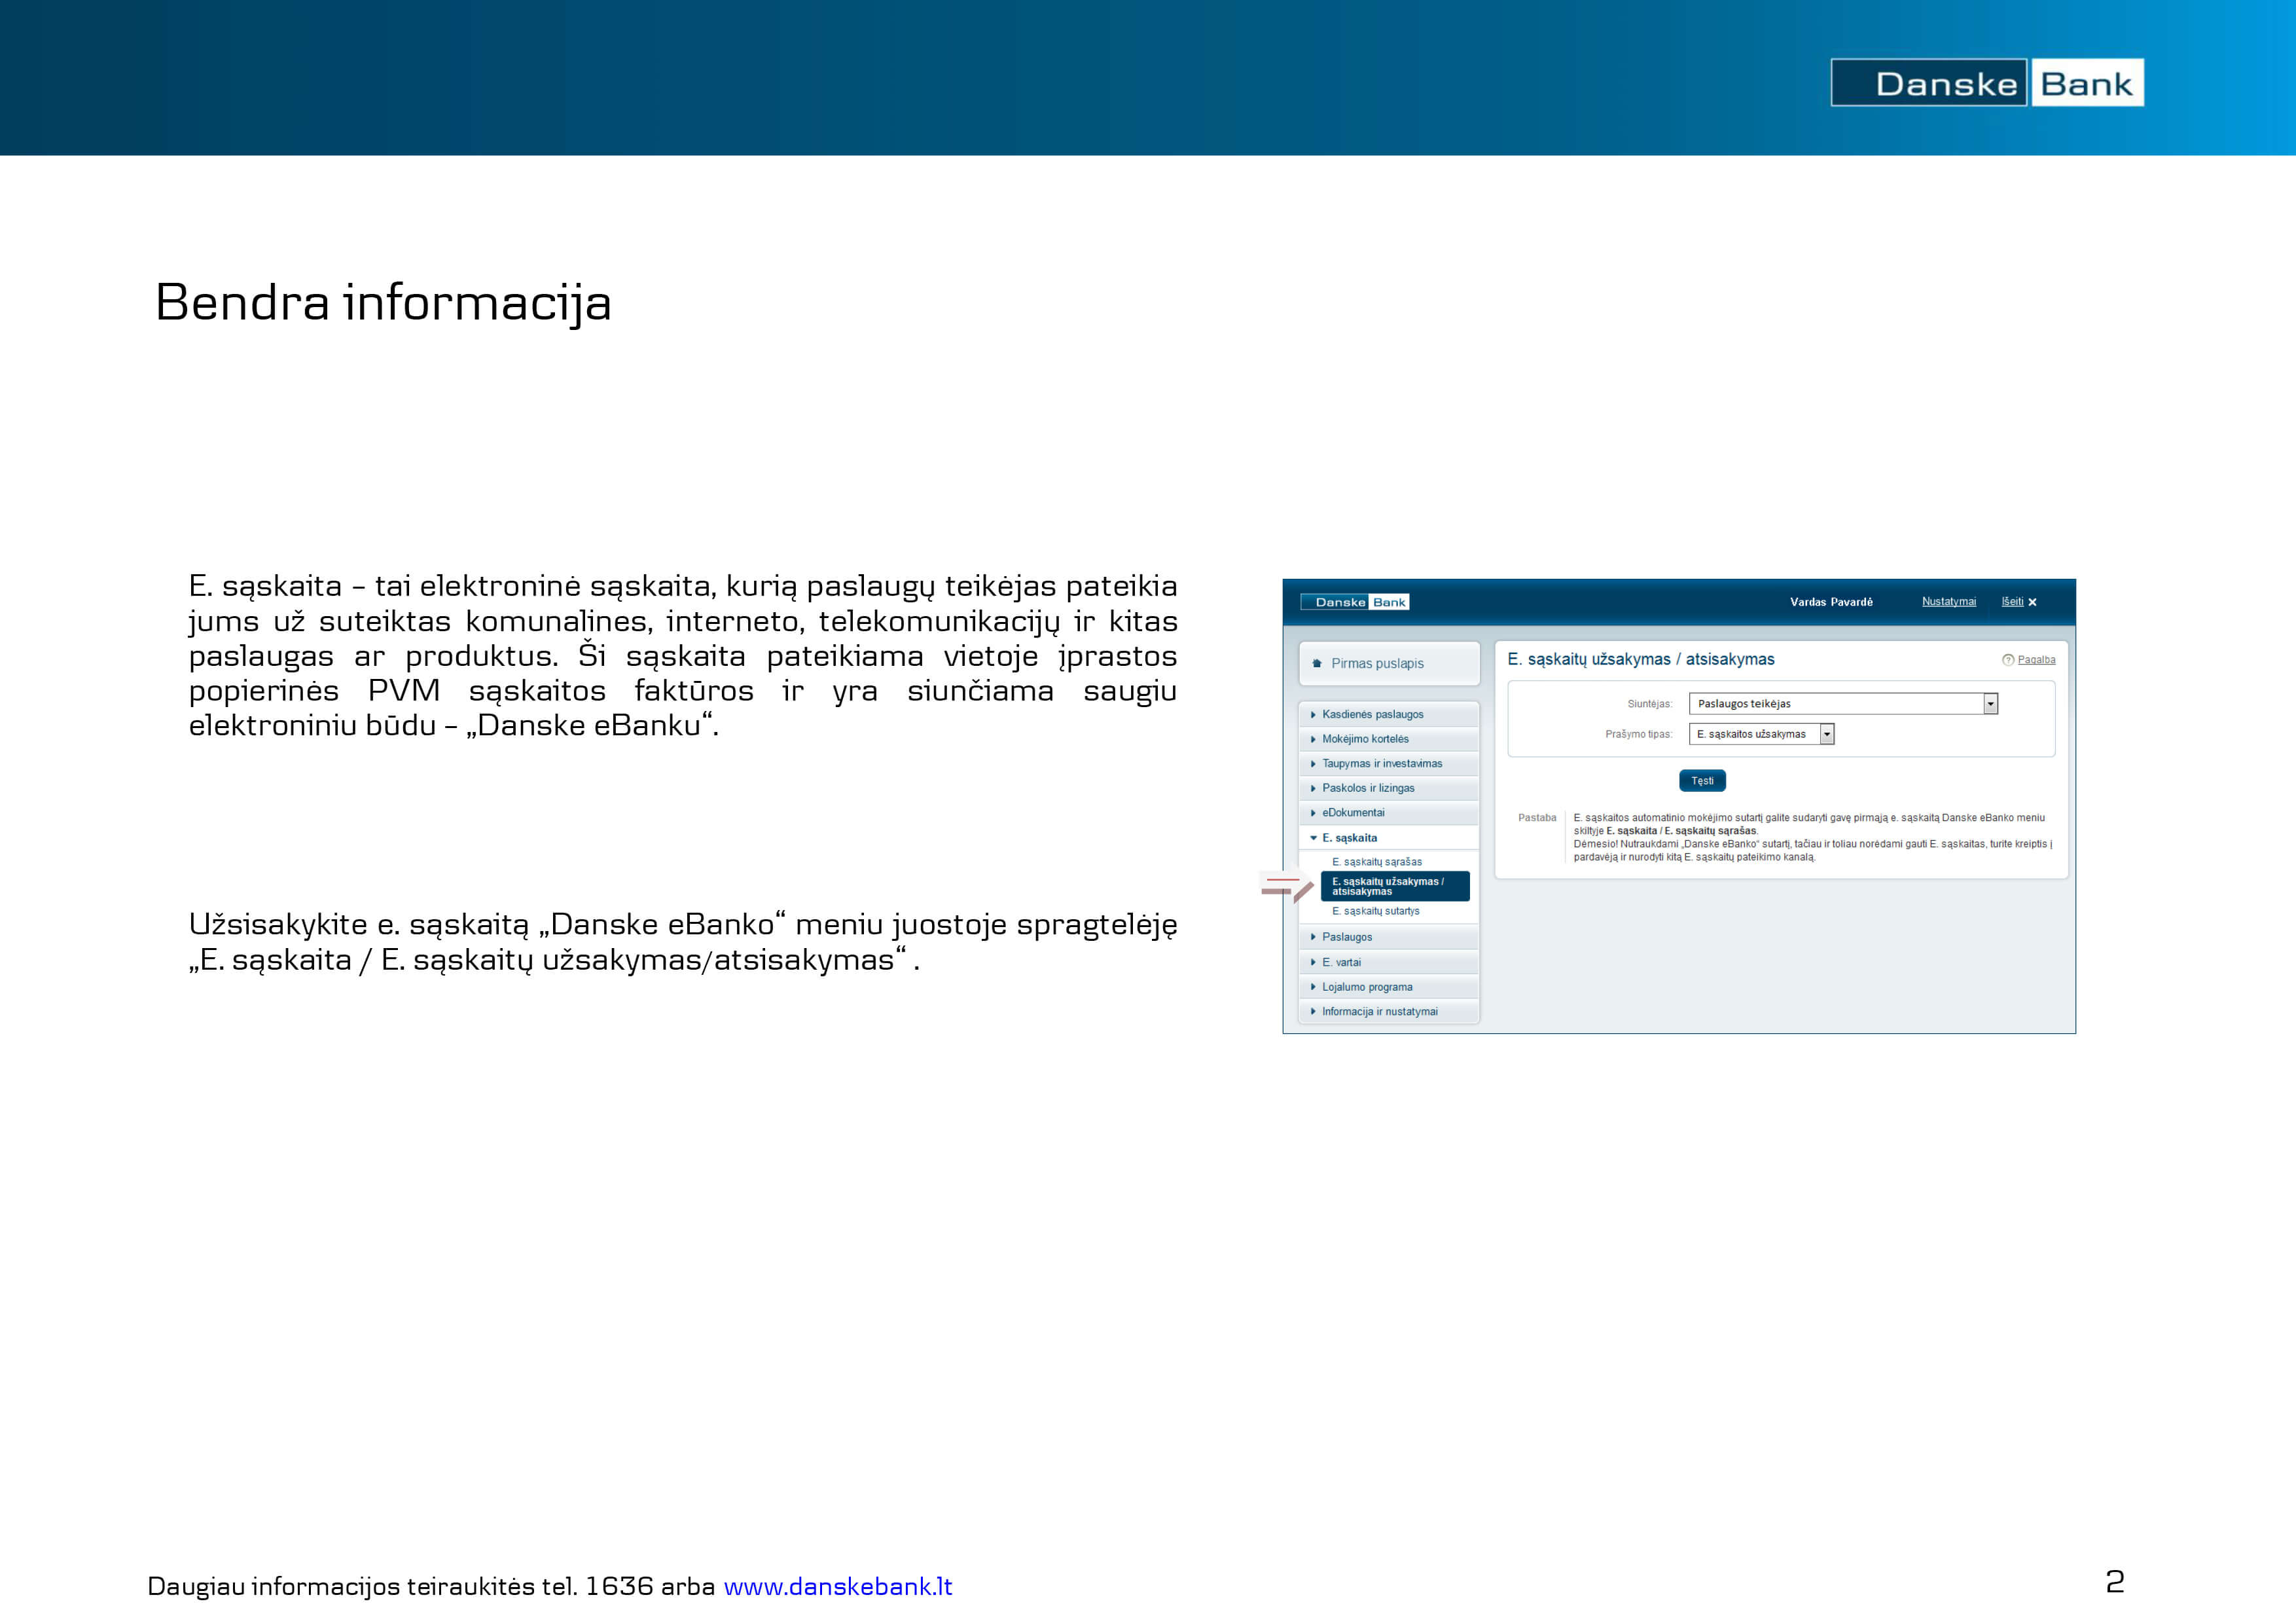2296x1610 pixels.
Task: Click the E. sąskaitos užsakymas select field
Action: [1761, 733]
